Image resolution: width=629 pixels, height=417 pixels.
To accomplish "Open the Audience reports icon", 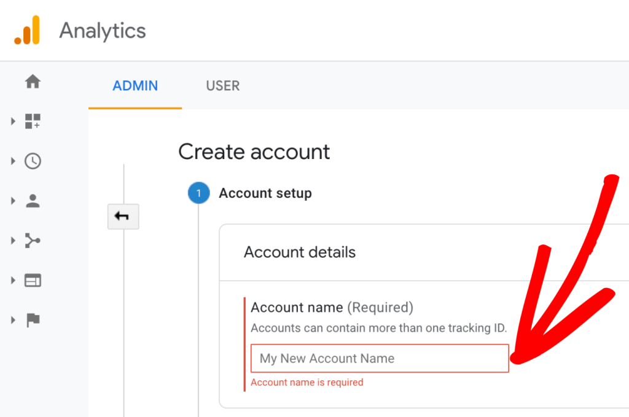I will (32, 201).
